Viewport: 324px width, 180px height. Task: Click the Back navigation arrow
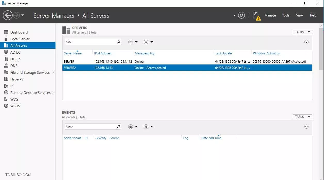pyautogui.click(x=8, y=15)
